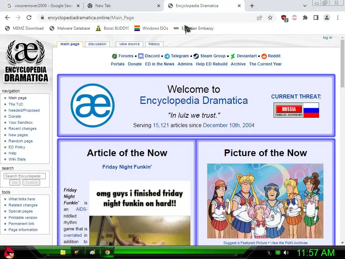This screenshot has height=259, width=345.
Task: Click The Current Year link
Action: click(x=265, y=64)
